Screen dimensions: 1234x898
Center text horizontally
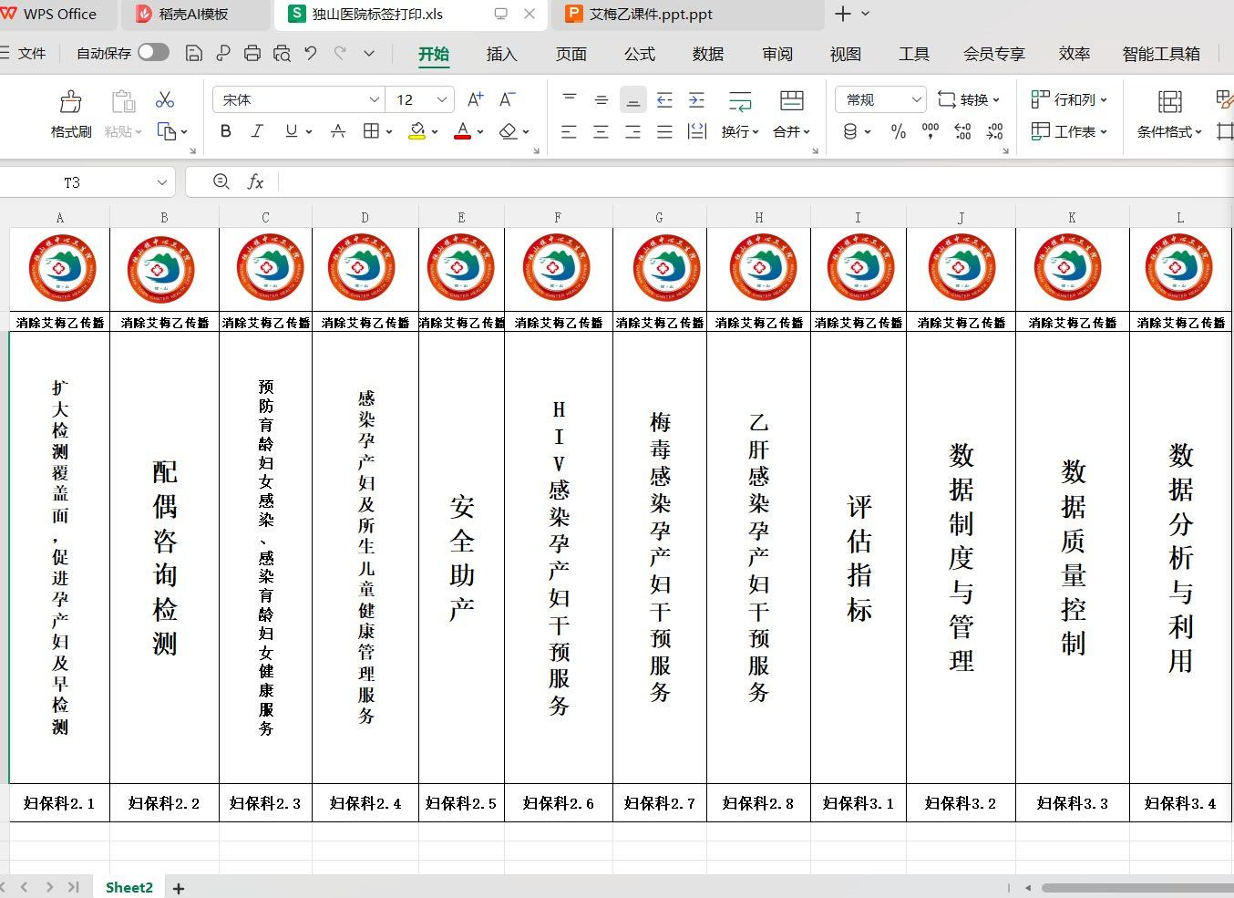pyautogui.click(x=602, y=131)
